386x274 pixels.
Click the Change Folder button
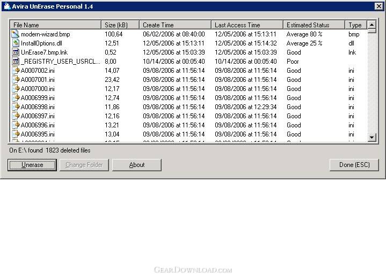click(84, 165)
